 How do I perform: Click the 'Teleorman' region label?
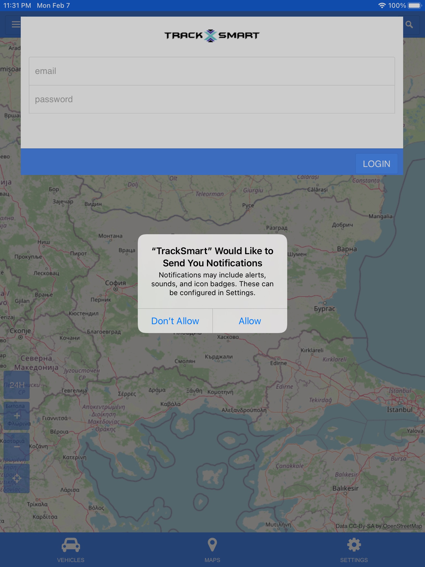pos(209,194)
